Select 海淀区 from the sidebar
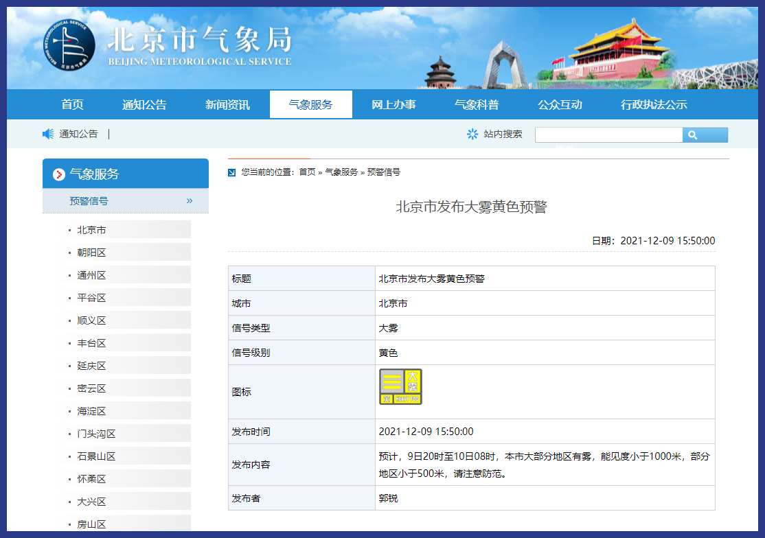This screenshot has height=538, width=765. coord(91,411)
